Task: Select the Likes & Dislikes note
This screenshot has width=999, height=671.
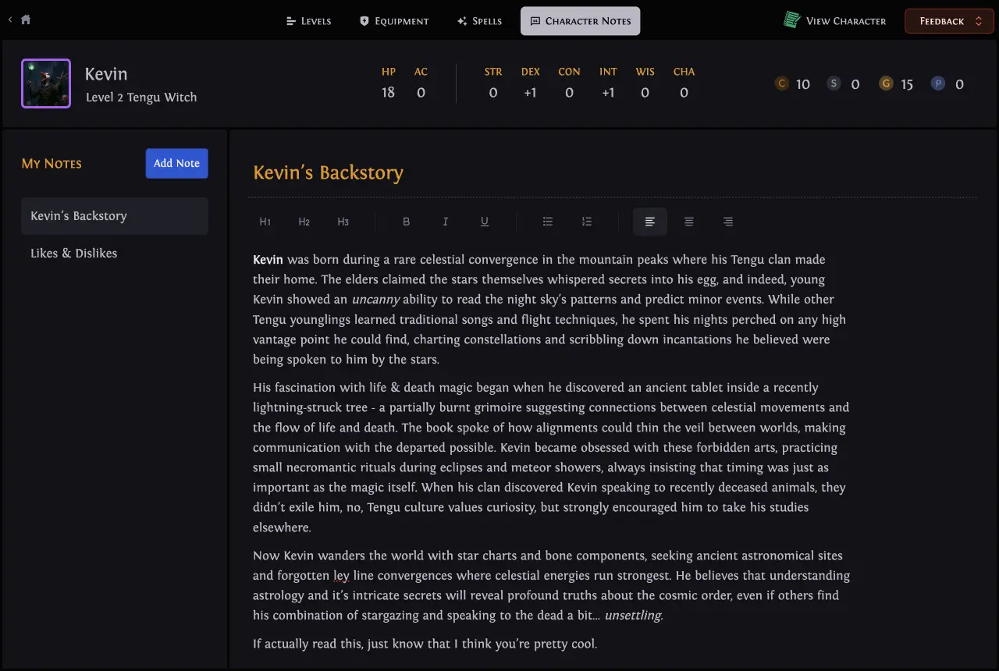Action: pos(74,254)
